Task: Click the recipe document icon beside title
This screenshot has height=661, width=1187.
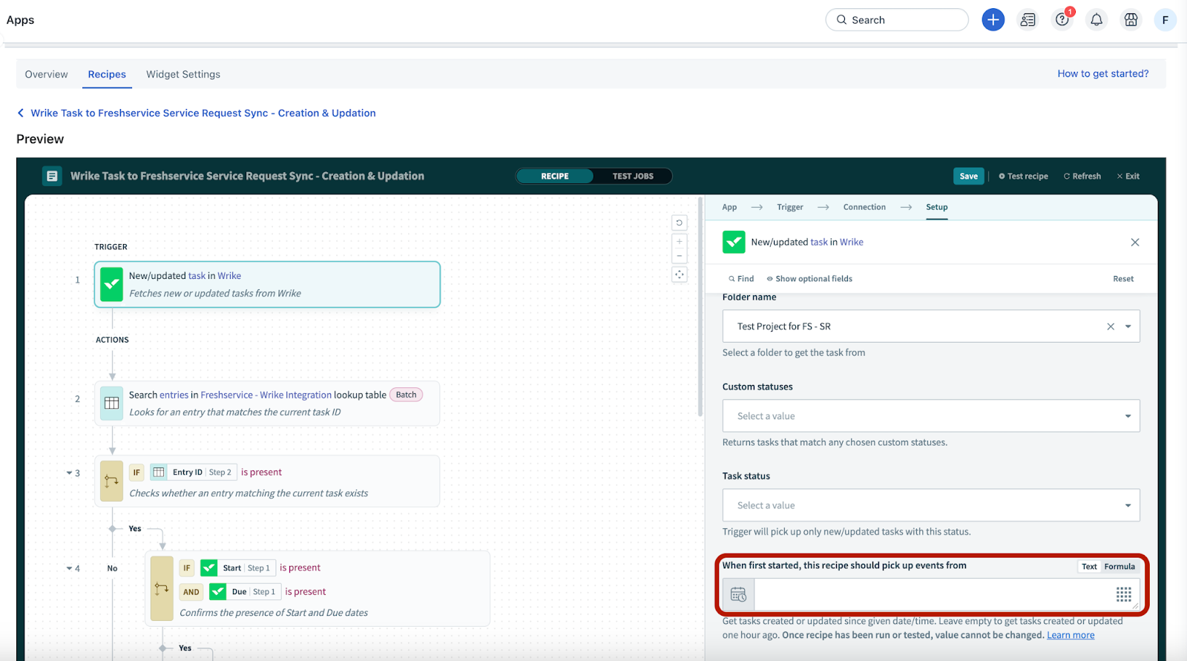Action: (x=52, y=176)
